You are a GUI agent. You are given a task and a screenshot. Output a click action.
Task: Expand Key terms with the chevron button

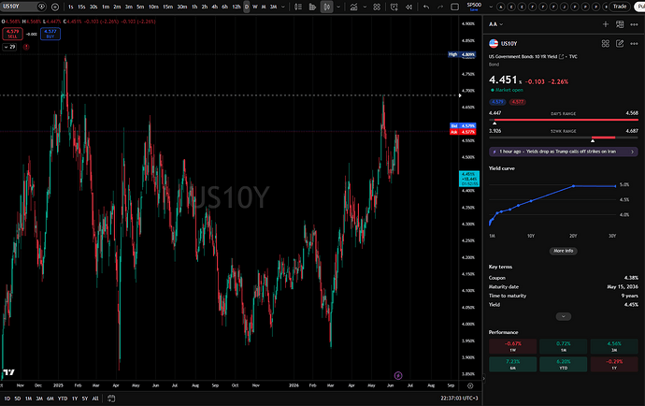pyautogui.click(x=563, y=316)
